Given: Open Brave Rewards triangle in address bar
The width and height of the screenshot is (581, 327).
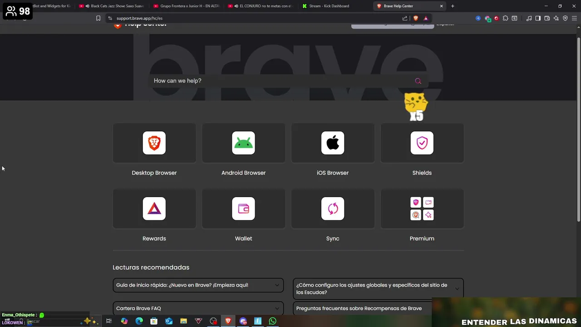Looking at the screenshot, I should [x=426, y=18].
